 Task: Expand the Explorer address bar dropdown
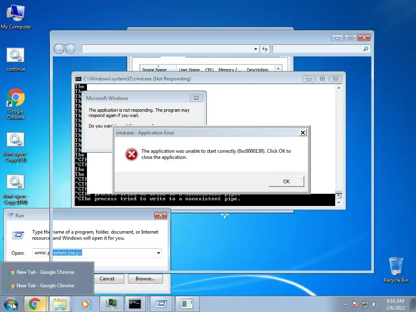coord(256,49)
